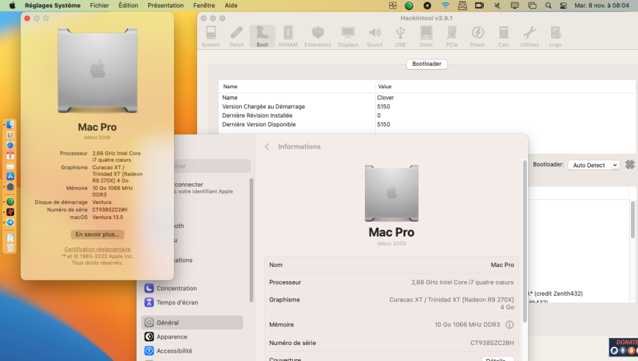Select the Boot tab in Hackintool
Screen dimensions: 638x361
262,36
